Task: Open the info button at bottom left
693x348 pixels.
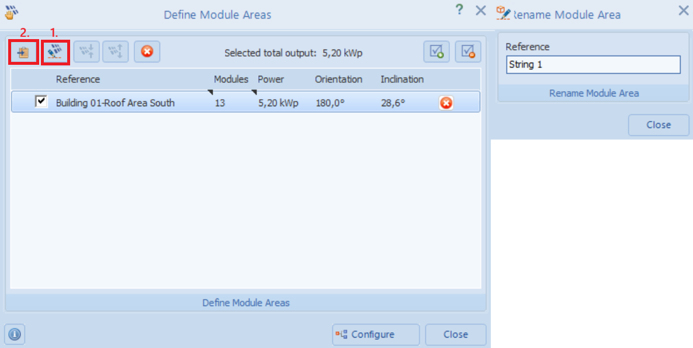Action: pyautogui.click(x=15, y=334)
